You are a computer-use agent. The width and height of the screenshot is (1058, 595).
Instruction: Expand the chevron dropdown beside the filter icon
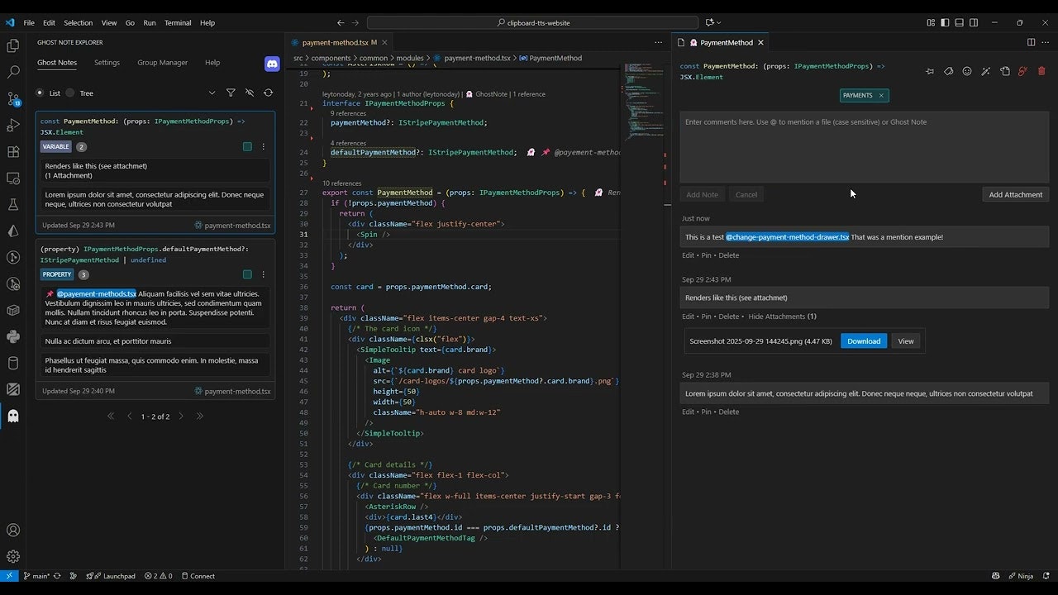(212, 93)
